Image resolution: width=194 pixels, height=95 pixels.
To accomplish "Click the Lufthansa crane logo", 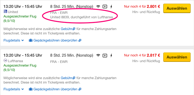I will coord(5,61).
